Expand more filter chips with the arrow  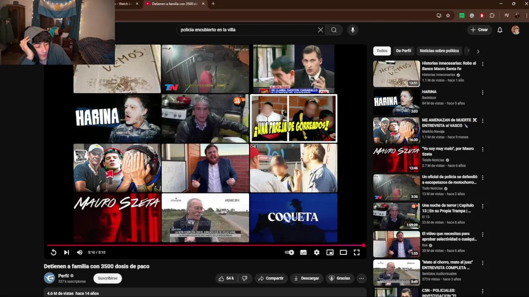[x=478, y=51]
